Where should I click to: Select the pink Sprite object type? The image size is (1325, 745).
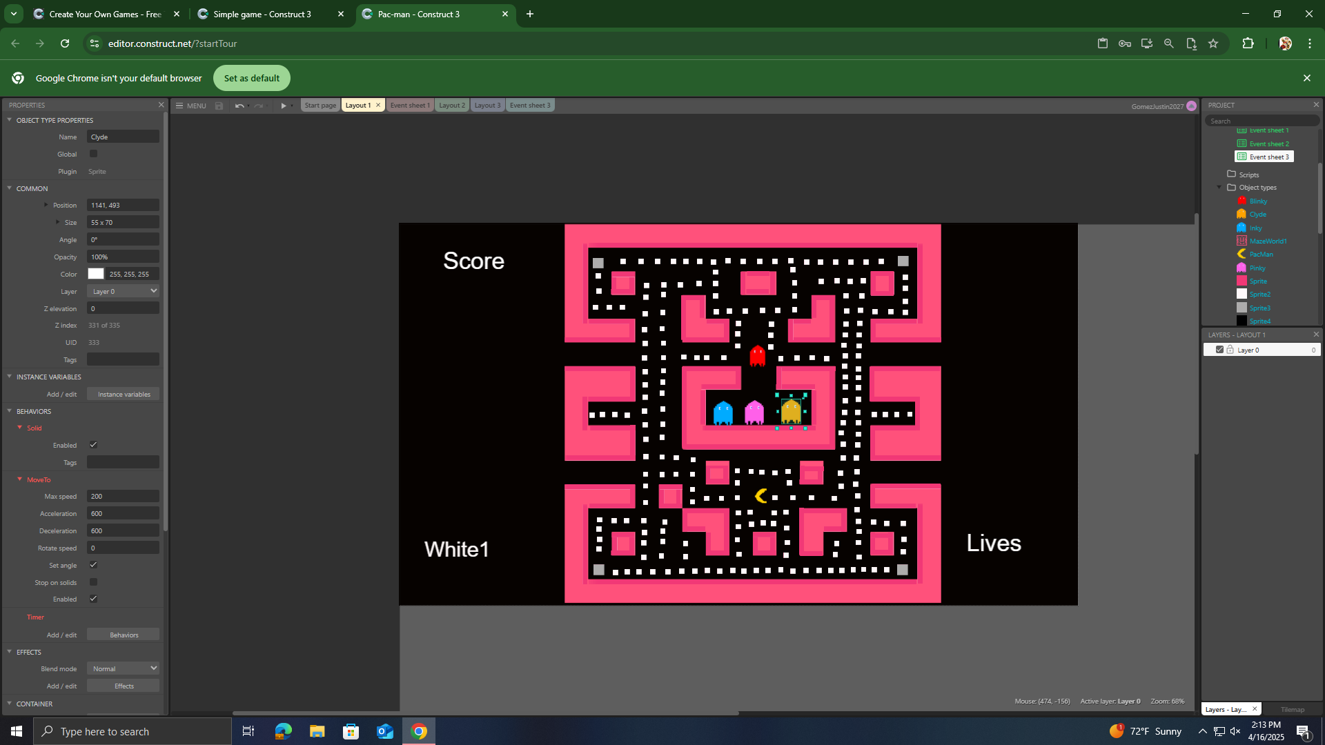(x=1257, y=281)
